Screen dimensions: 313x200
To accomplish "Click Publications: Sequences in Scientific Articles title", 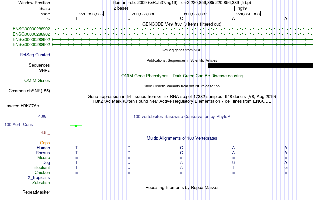I will [182, 60].
